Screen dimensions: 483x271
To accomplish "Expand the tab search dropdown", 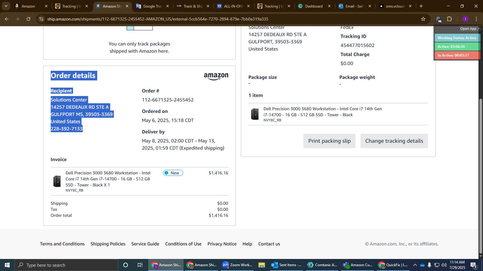I will click(6, 6).
